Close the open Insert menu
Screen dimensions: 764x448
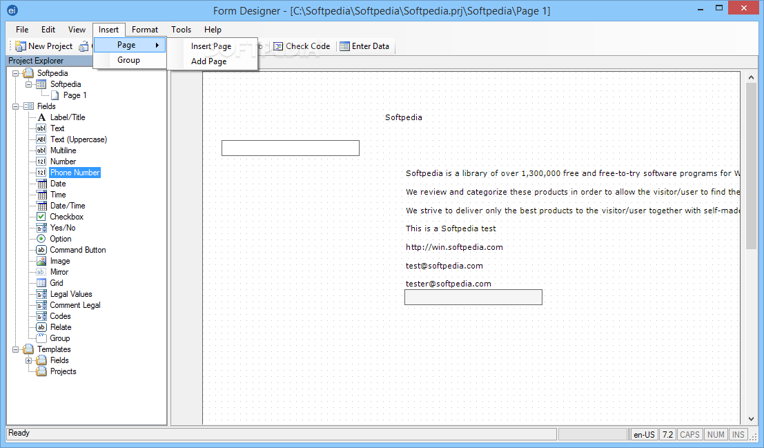(108, 30)
